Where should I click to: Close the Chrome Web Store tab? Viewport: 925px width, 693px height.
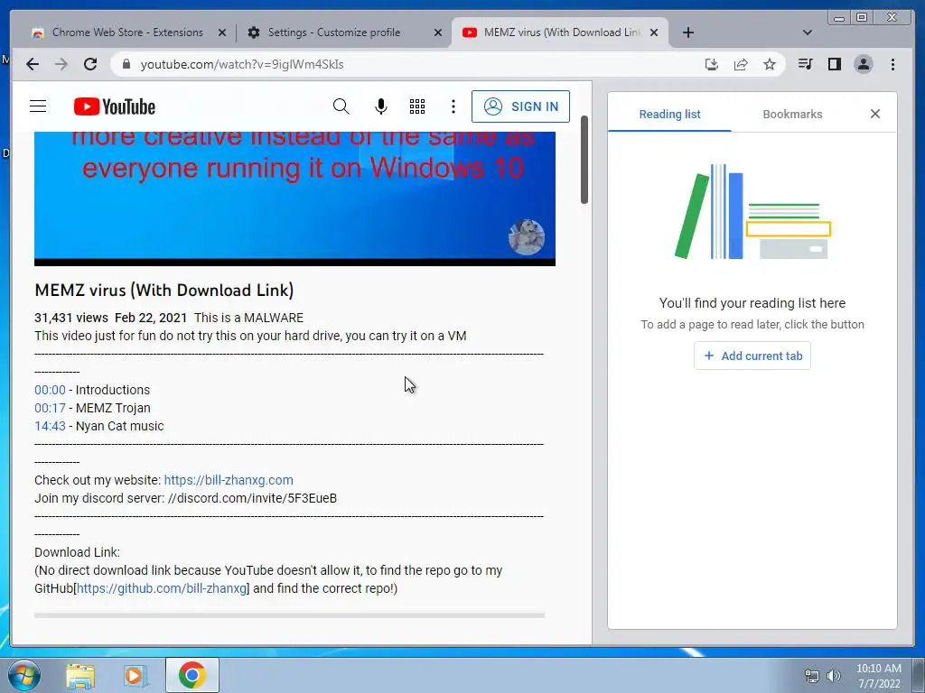222,33
